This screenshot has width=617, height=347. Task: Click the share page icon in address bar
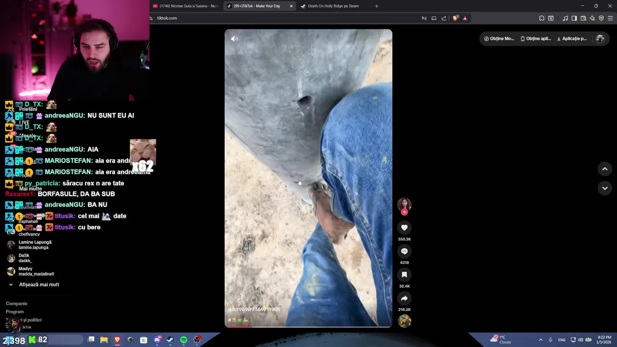[x=444, y=18]
